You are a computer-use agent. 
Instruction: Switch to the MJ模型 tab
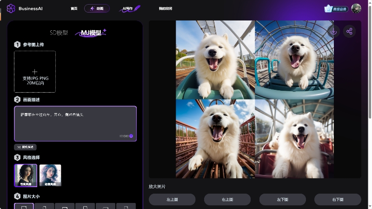91,33
